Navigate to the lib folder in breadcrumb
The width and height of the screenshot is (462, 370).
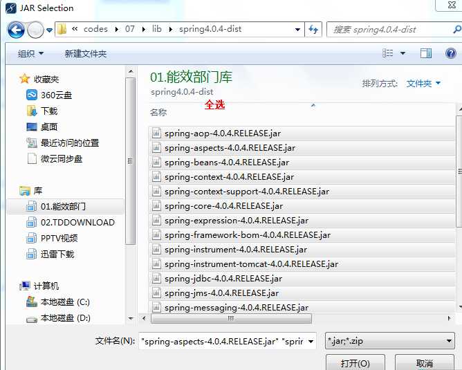[x=157, y=29]
